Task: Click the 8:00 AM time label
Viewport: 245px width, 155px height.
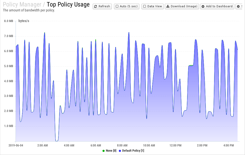Action: 122,145
